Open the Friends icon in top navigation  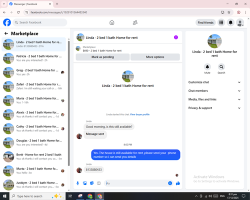tap(135, 22)
